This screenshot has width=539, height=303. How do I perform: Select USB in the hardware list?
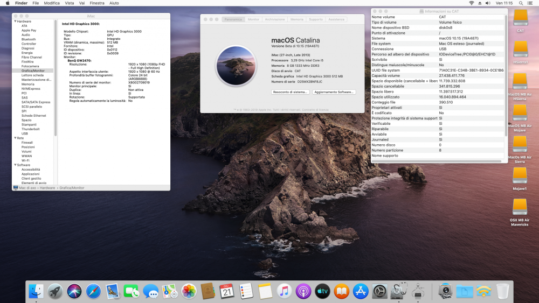coord(25,133)
